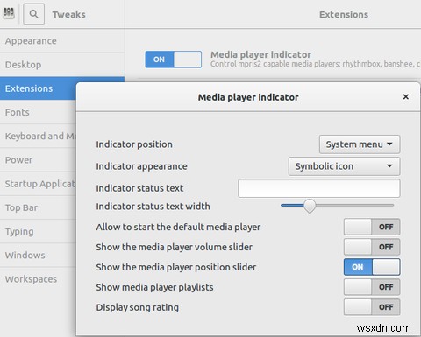This screenshot has width=421, height=337.
Task: Select Power in the sidebar
Action: coord(38,160)
